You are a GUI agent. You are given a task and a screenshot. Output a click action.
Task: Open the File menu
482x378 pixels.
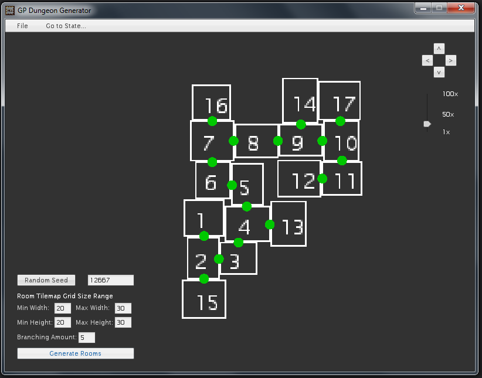point(22,26)
